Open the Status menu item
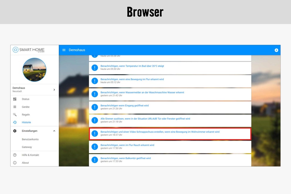 (26, 99)
